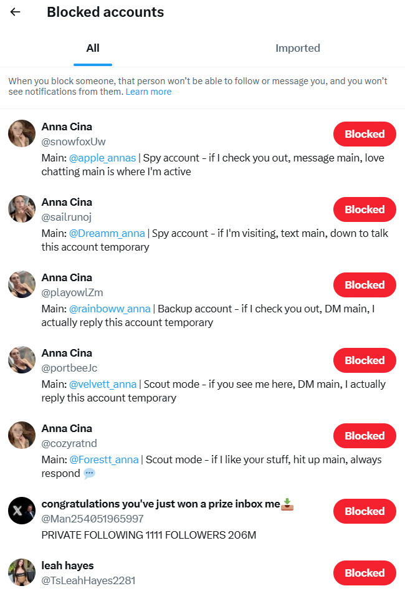
Task: Click the Blocked button next to @TsLeahHayes2281
Action: (364, 572)
